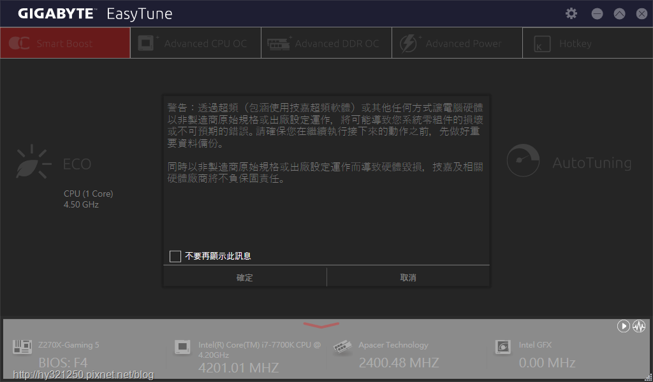Check the 不要再顯示此訊息 checkbox
Screen dimensions: 653x382
pyautogui.click(x=175, y=256)
